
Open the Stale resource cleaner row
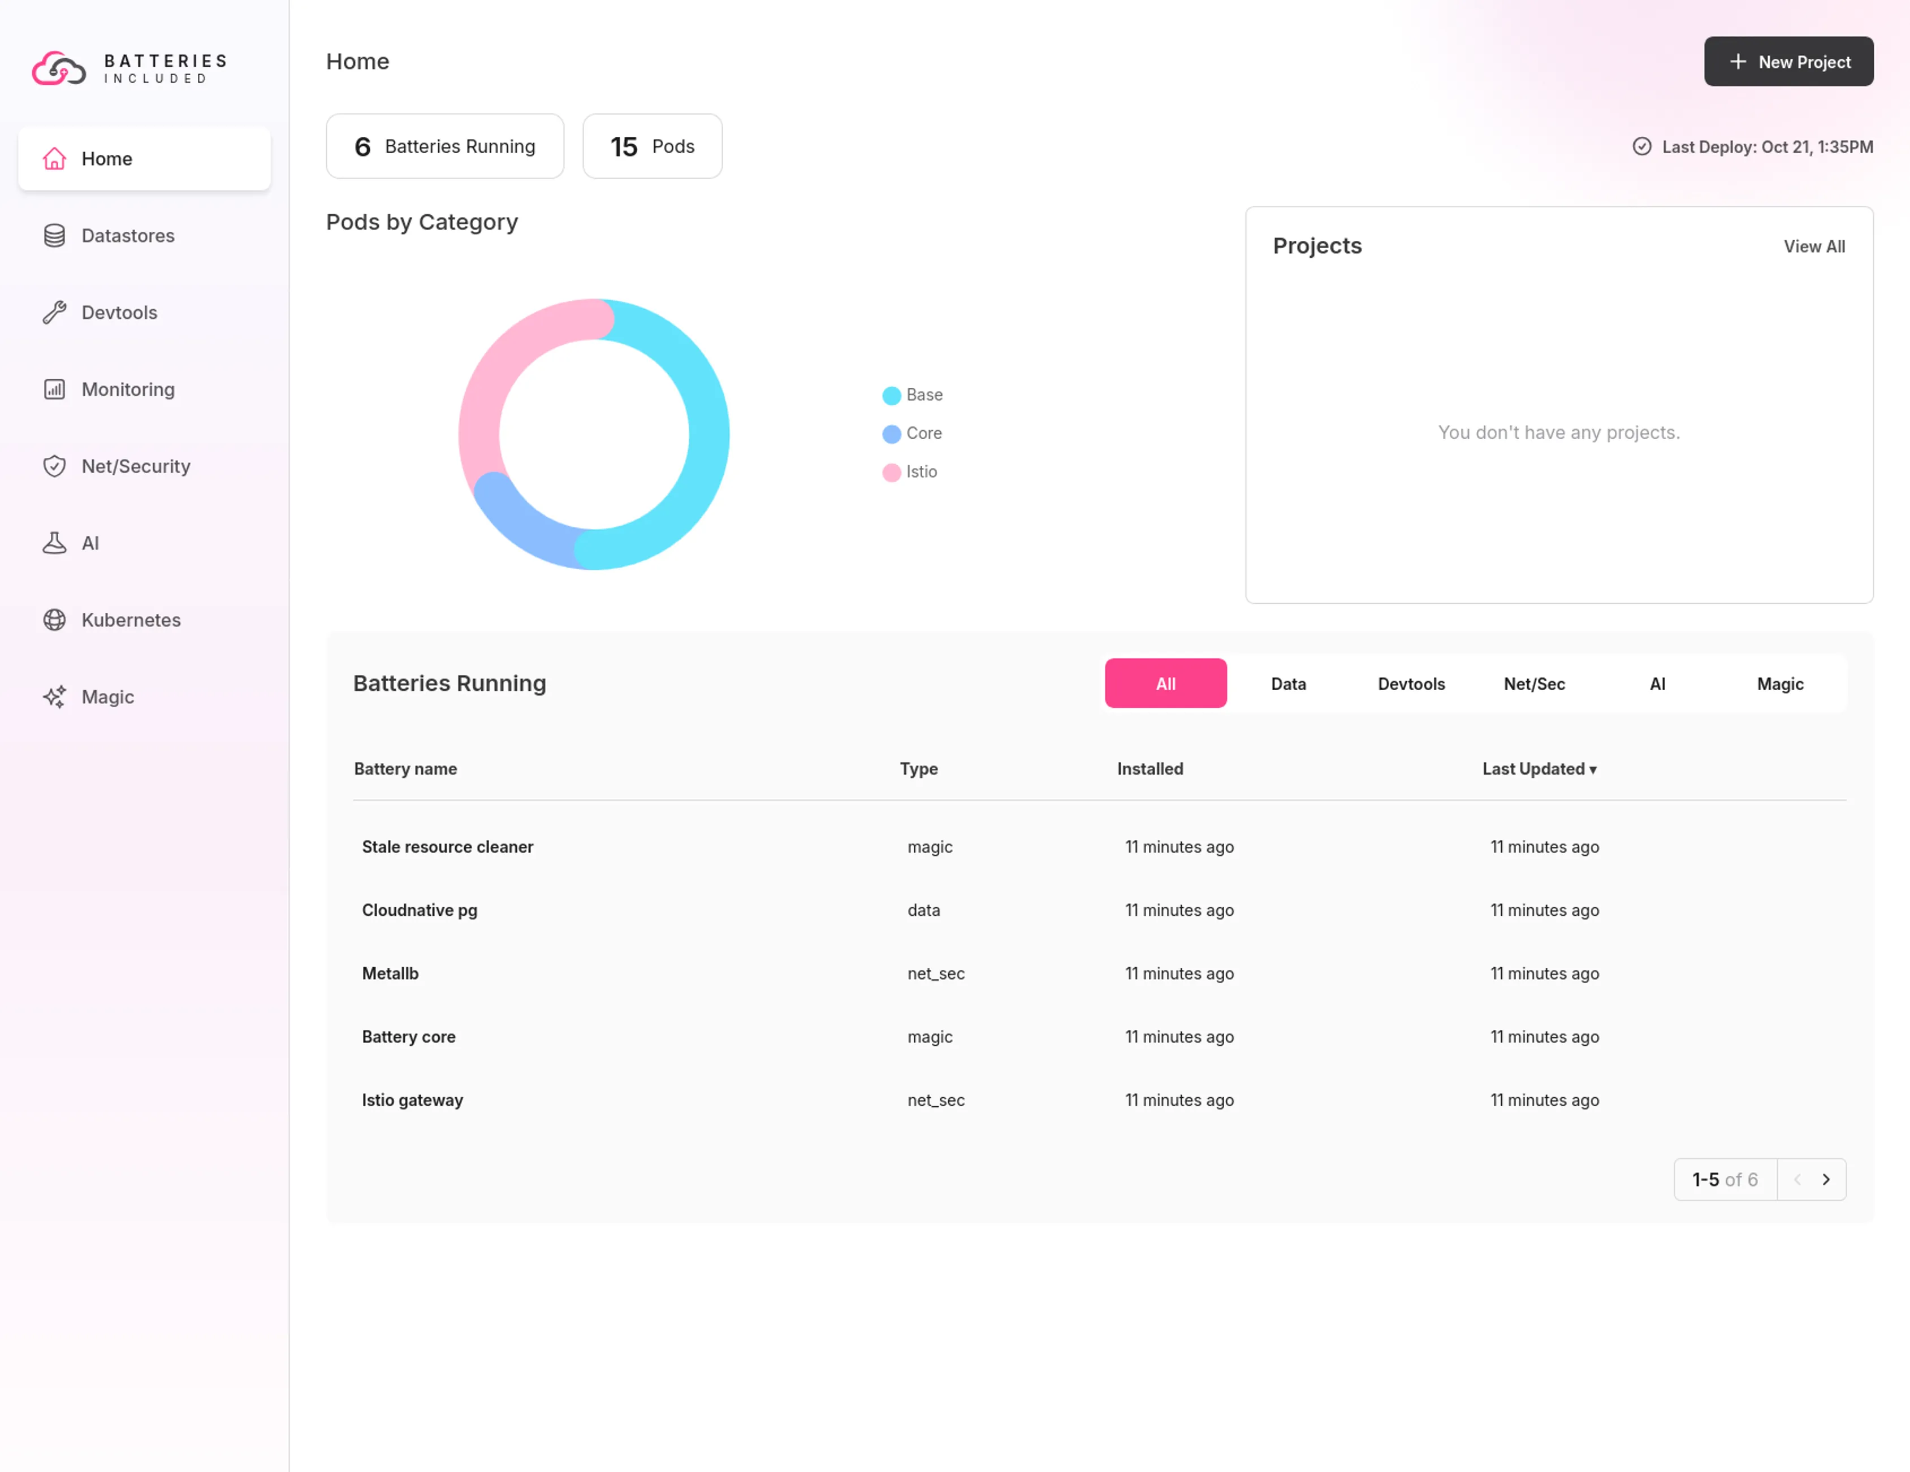coord(447,846)
